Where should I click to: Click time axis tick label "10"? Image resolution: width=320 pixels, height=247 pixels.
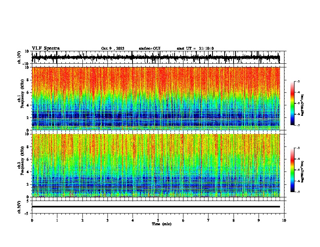click(x=284, y=220)
